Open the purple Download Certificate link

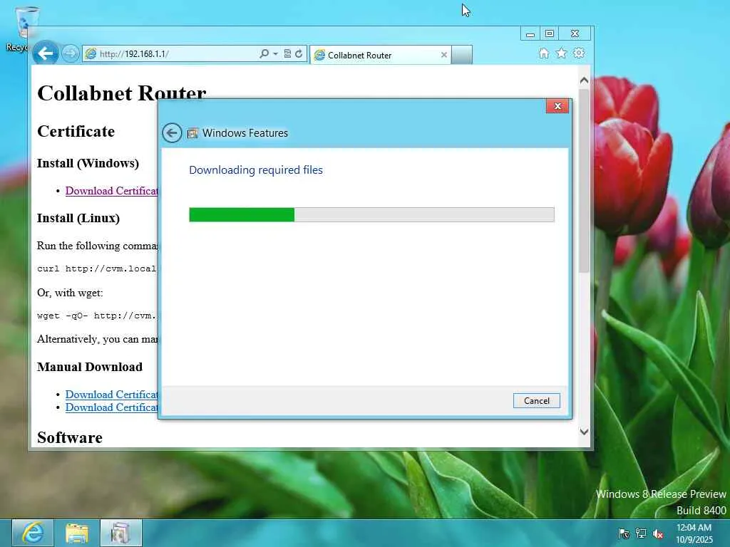pos(112,191)
